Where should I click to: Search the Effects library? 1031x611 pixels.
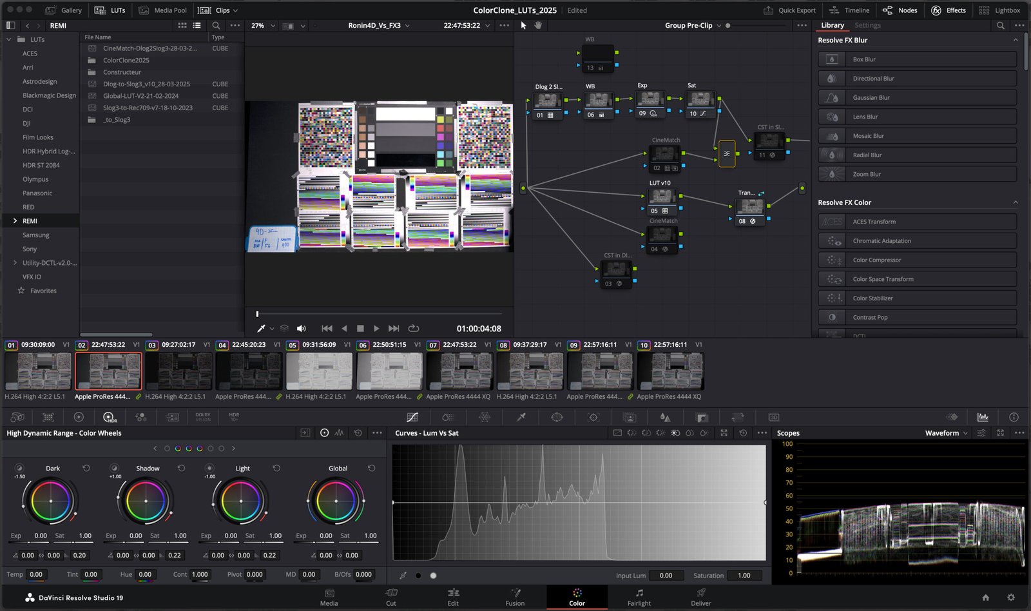(1000, 25)
